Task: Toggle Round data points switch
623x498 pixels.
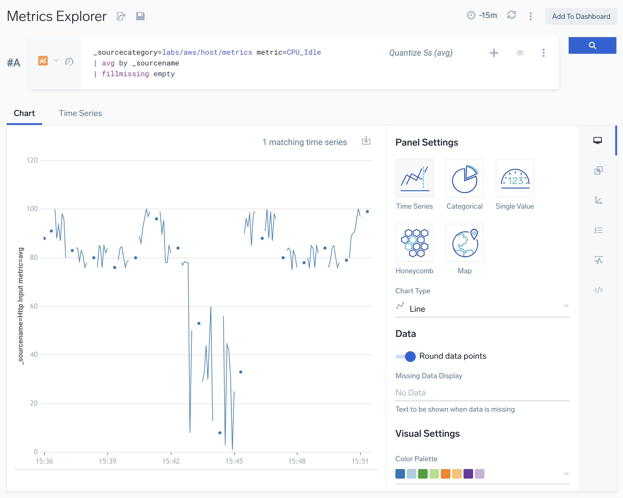Action: (x=406, y=356)
